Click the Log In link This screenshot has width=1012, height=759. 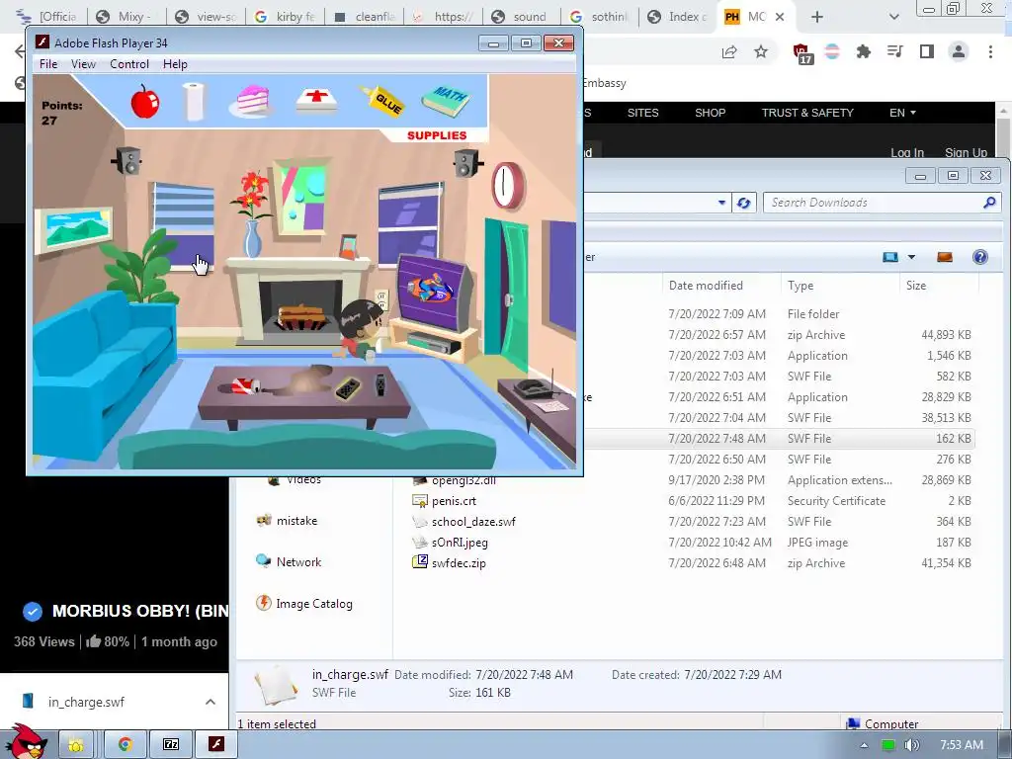pos(907,153)
